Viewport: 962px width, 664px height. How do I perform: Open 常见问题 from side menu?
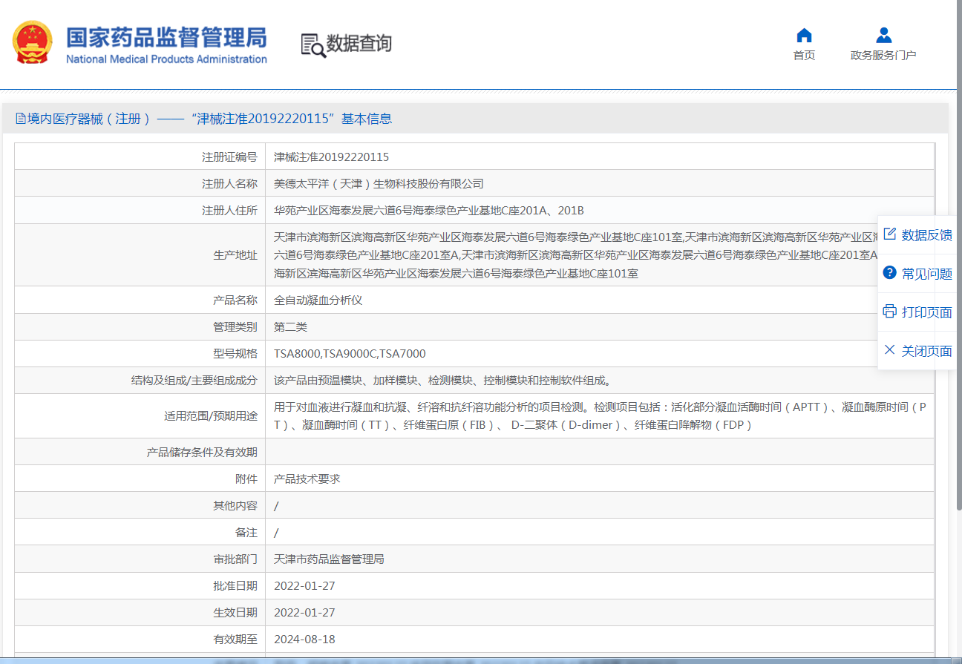[926, 274]
